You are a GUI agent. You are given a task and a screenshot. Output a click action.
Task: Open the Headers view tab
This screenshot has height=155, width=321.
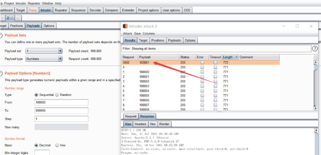click(x=140, y=124)
